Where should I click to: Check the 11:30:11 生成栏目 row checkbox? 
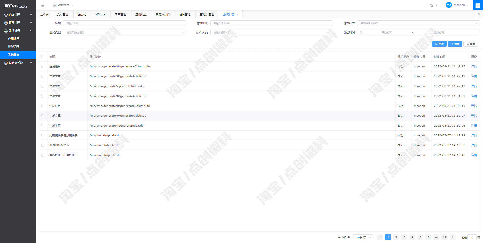point(43,106)
